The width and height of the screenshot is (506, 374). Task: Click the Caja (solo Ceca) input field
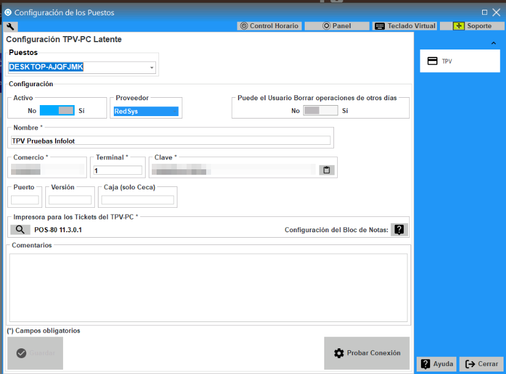[x=138, y=200]
